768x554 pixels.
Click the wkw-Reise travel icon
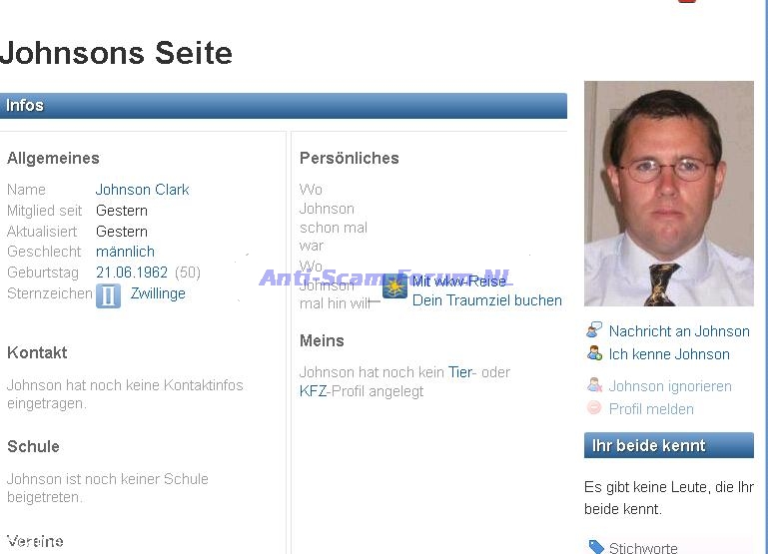394,286
